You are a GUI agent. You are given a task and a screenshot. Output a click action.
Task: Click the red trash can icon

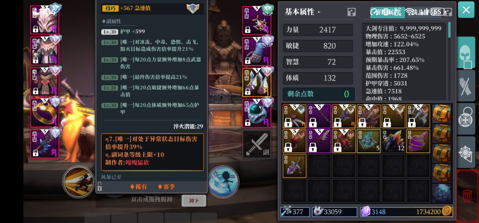[467, 196]
